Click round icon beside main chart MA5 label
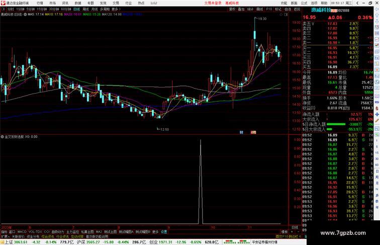The height and width of the screenshot is (245, 380). pyautogui.click(x=25, y=15)
